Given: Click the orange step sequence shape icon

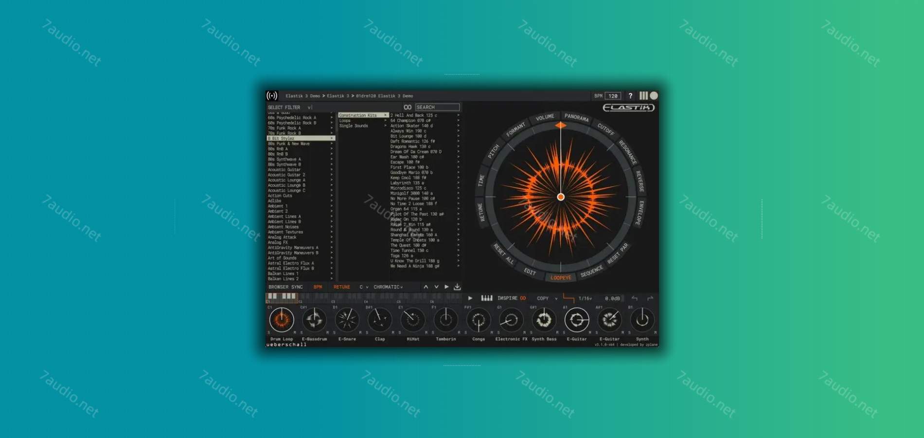Looking at the screenshot, I should pos(569,298).
